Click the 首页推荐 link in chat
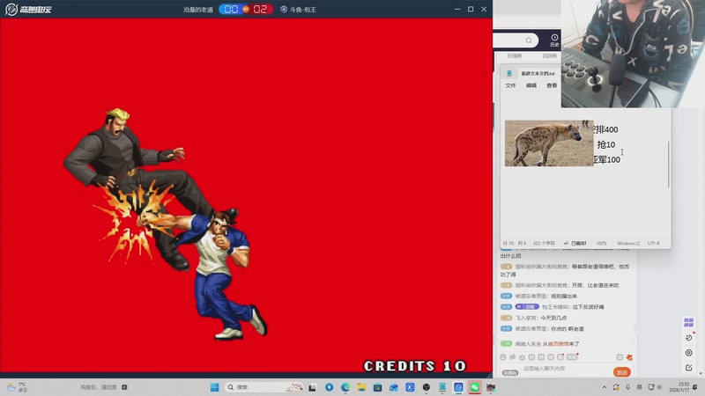This screenshot has height=396, width=705. 558,344
